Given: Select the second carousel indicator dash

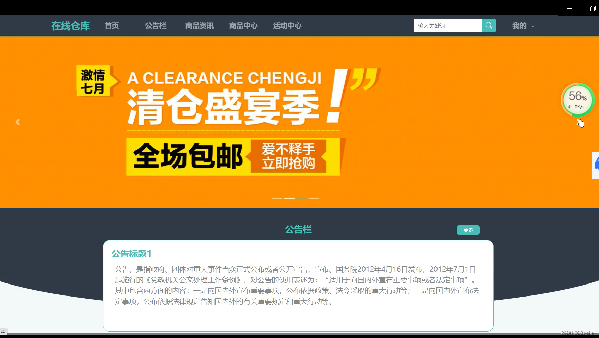Looking at the screenshot, I should 289,198.
